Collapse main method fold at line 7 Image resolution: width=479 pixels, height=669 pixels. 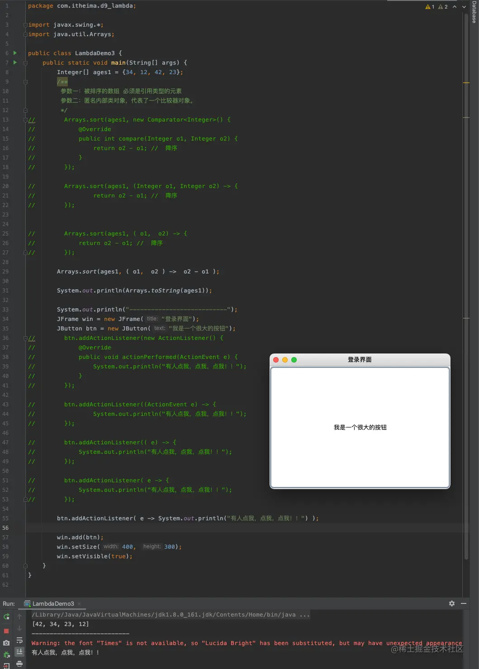coord(25,63)
